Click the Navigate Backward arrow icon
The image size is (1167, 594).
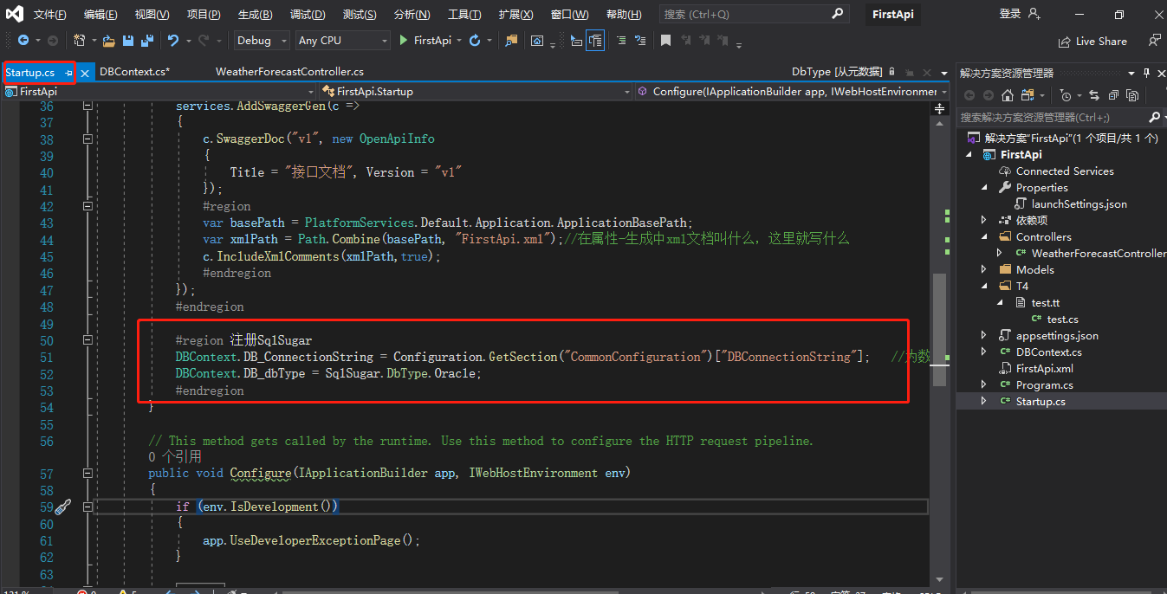pyautogui.click(x=23, y=41)
